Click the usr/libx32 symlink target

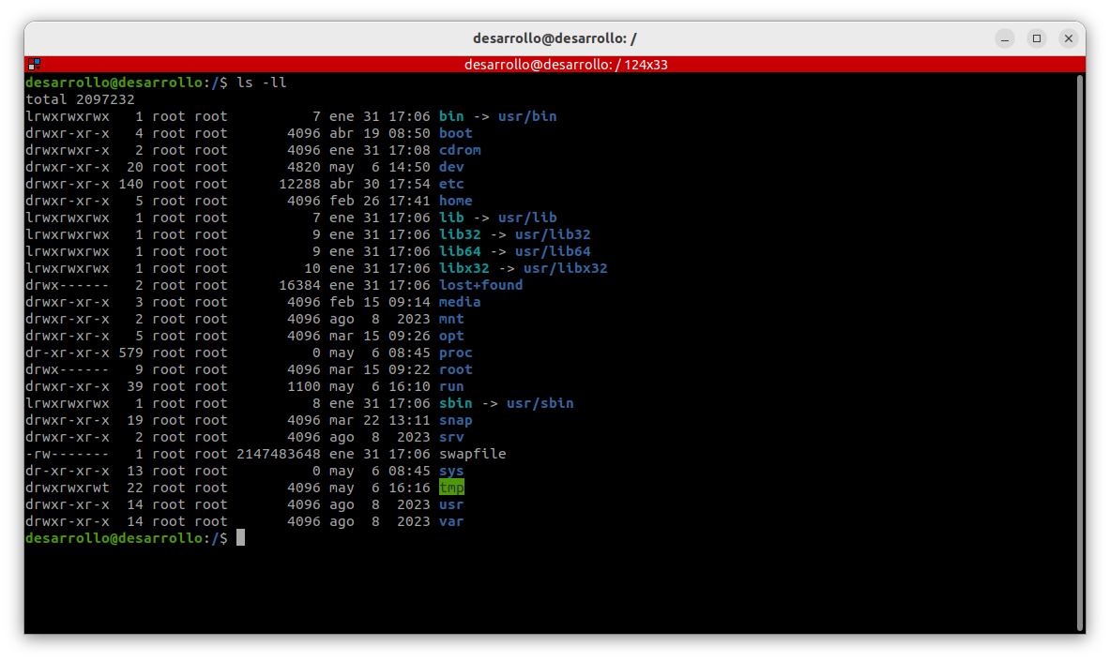[565, 268]
